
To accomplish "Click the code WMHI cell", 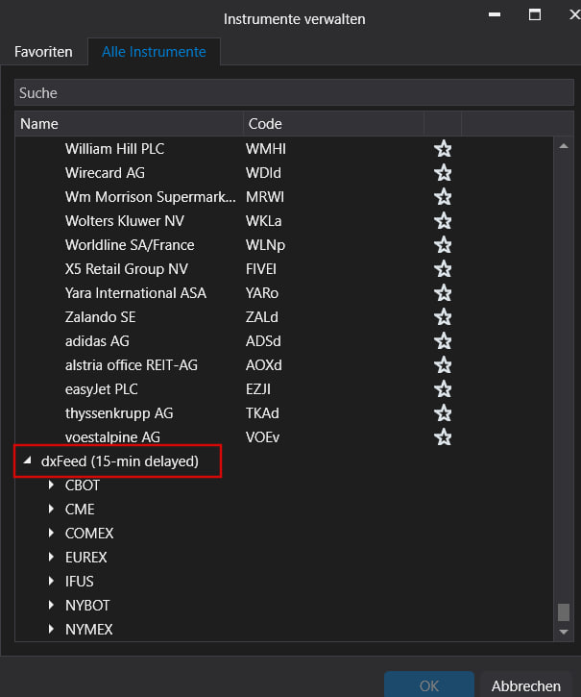I will (x=266, y=149).
